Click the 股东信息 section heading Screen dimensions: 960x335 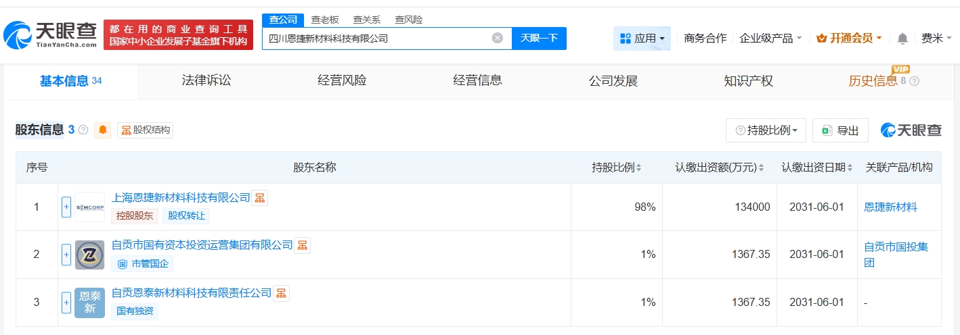pyautogui.click(x=39, y=130)
